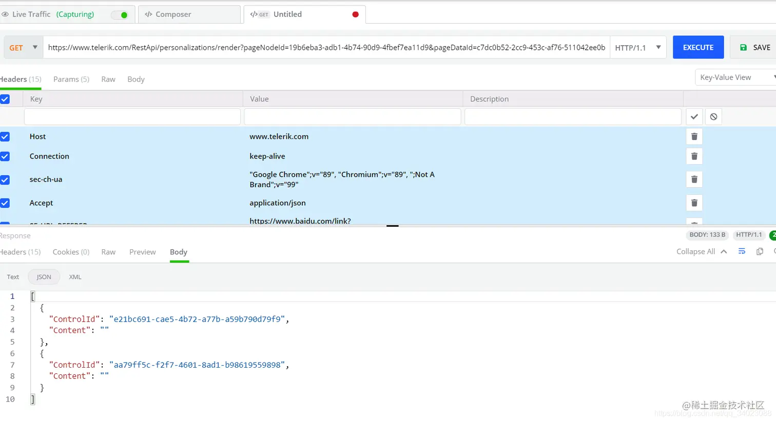Open response Preview tab
776x422 pixels.
click(142, 252)
